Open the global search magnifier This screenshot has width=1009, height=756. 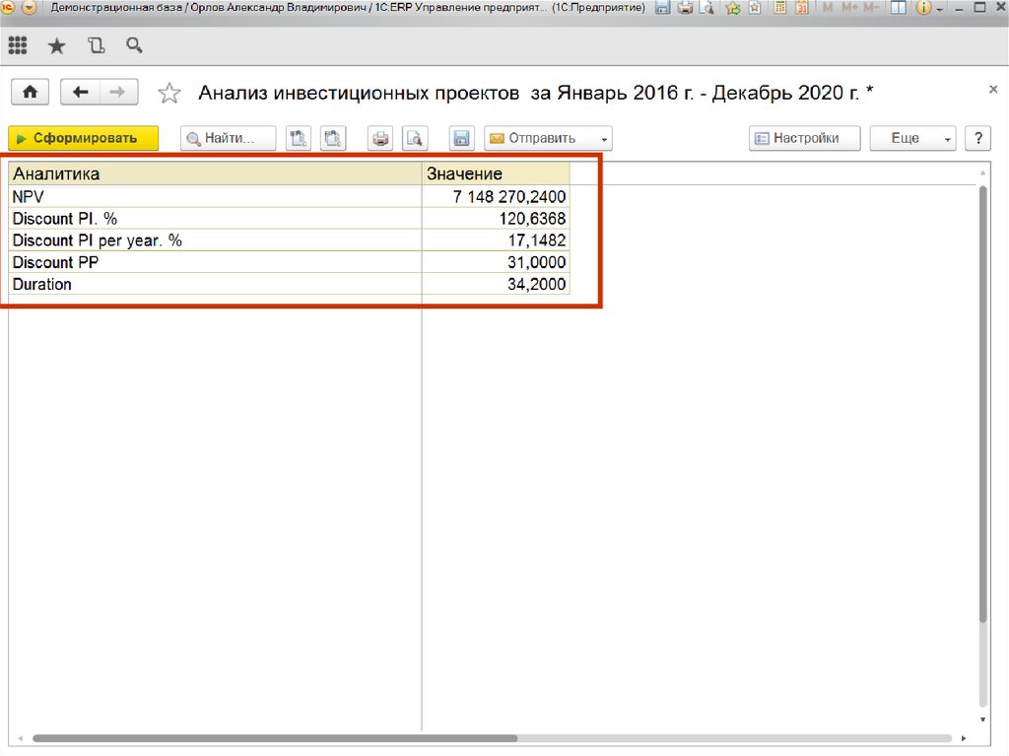(134, 45)
